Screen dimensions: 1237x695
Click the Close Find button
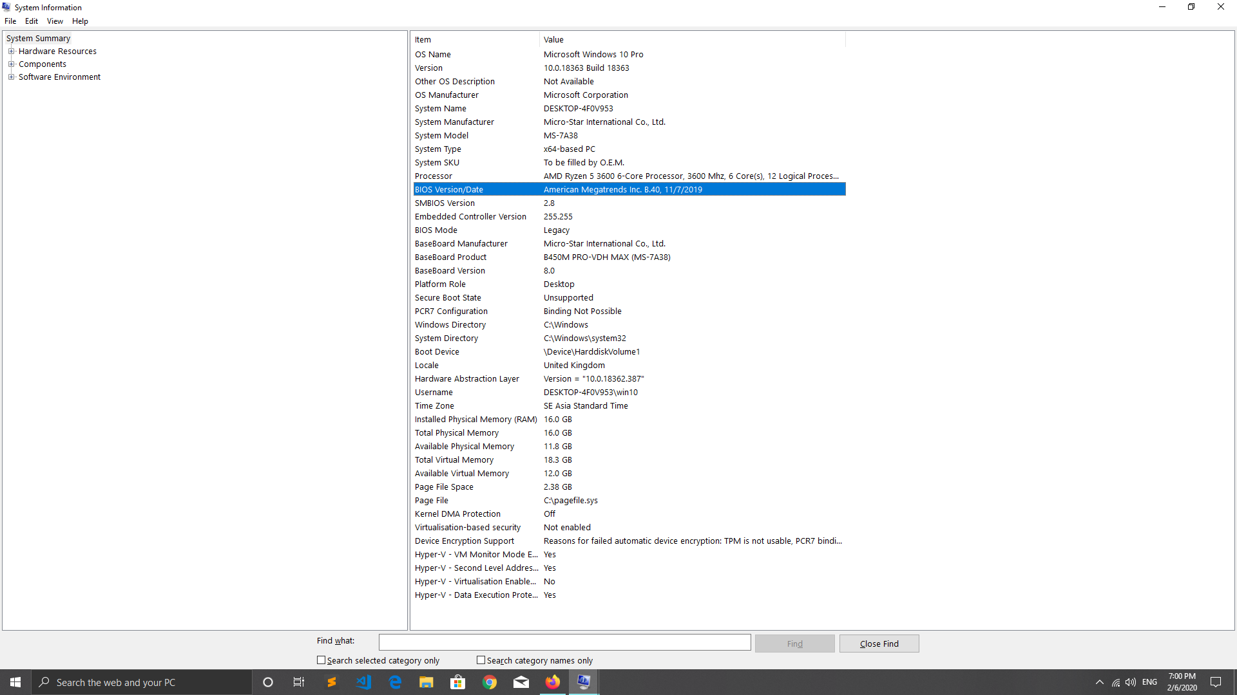coord(879,644)
